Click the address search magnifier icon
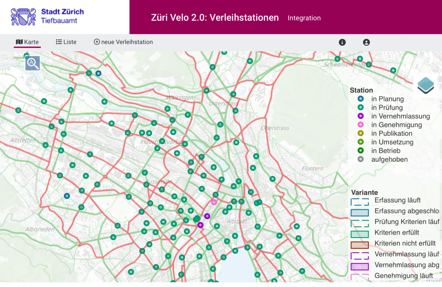The height and width of the screenshot is (287, 442). point(33,63)
